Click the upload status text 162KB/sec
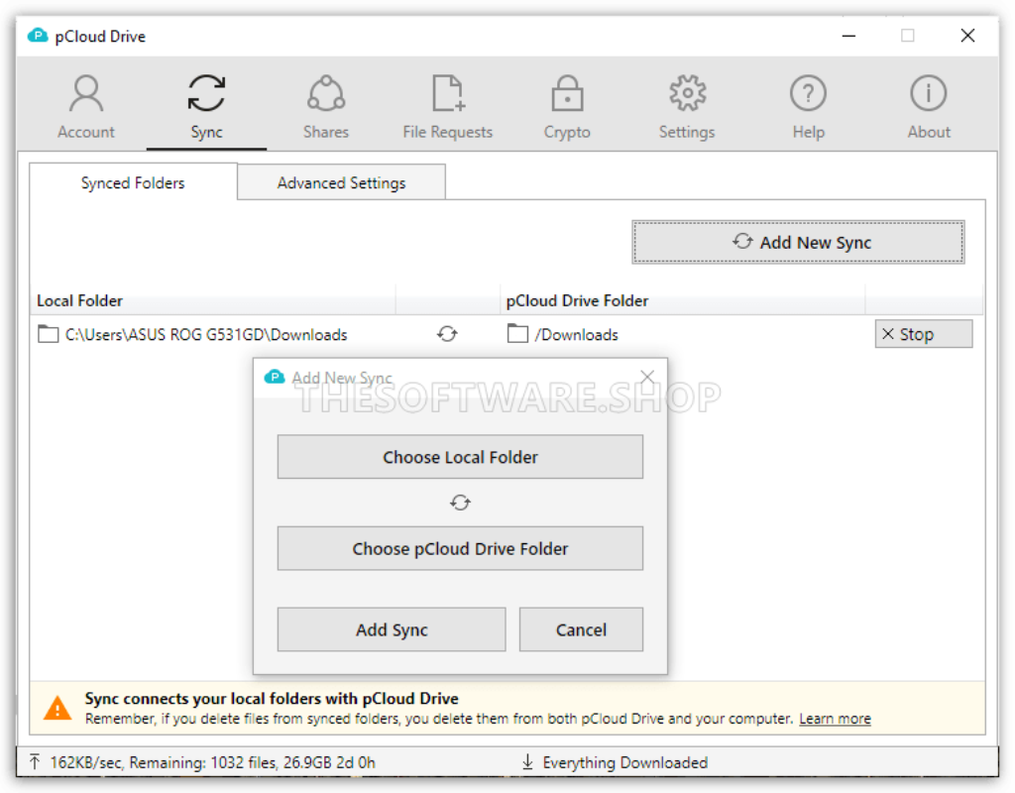Viewport: 1015px width, 793px height. (x=213, y=762)
